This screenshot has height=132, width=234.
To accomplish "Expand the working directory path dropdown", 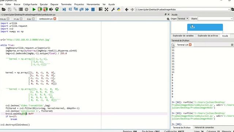I will pyautogui.click(x=229, y=10).
